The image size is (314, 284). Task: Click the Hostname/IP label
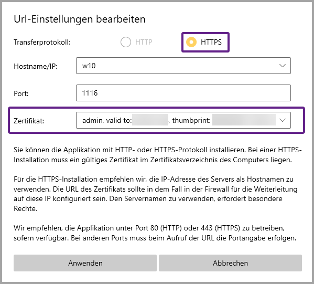(x=36, y=66)
